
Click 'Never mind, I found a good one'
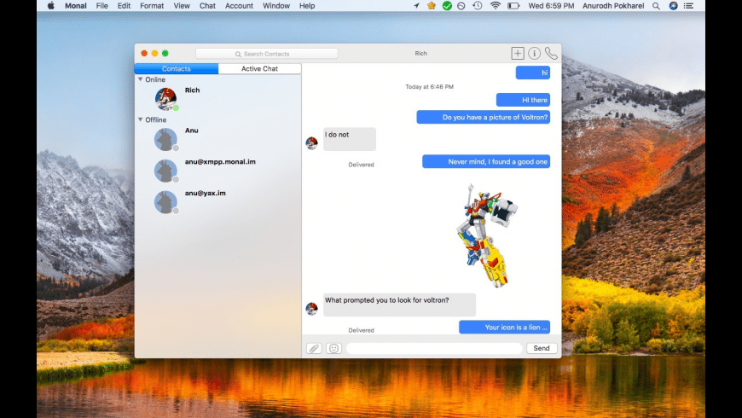(486, 161)
